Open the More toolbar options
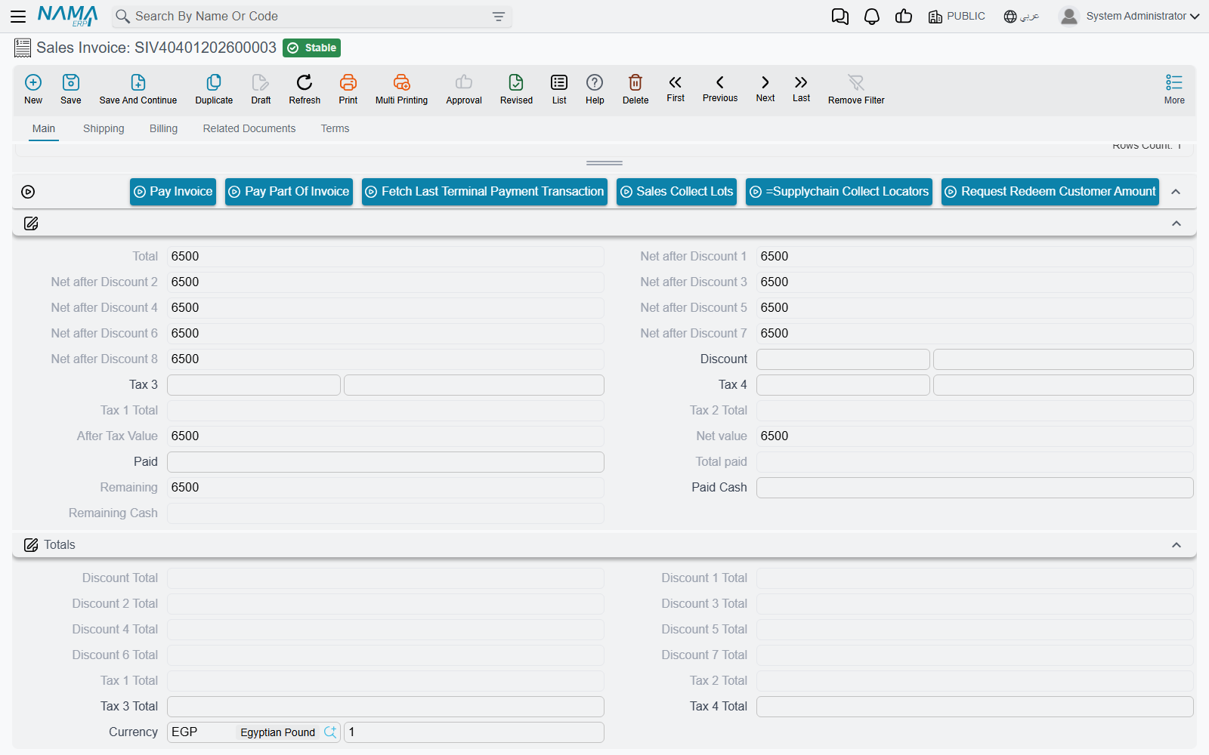The height and width of the screenshot is (755, 1209). coord(1174,88)
